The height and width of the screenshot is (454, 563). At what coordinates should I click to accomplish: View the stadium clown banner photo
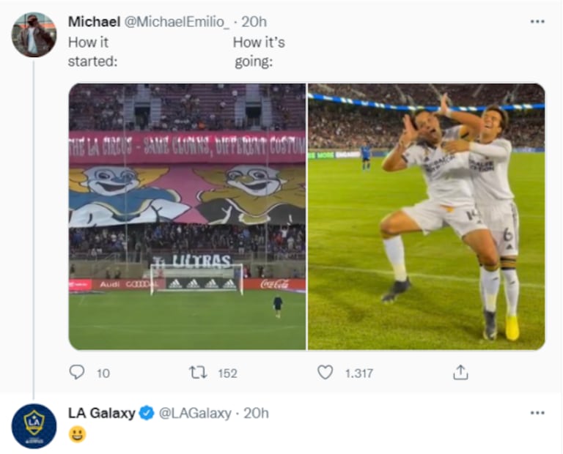point(187,216)
